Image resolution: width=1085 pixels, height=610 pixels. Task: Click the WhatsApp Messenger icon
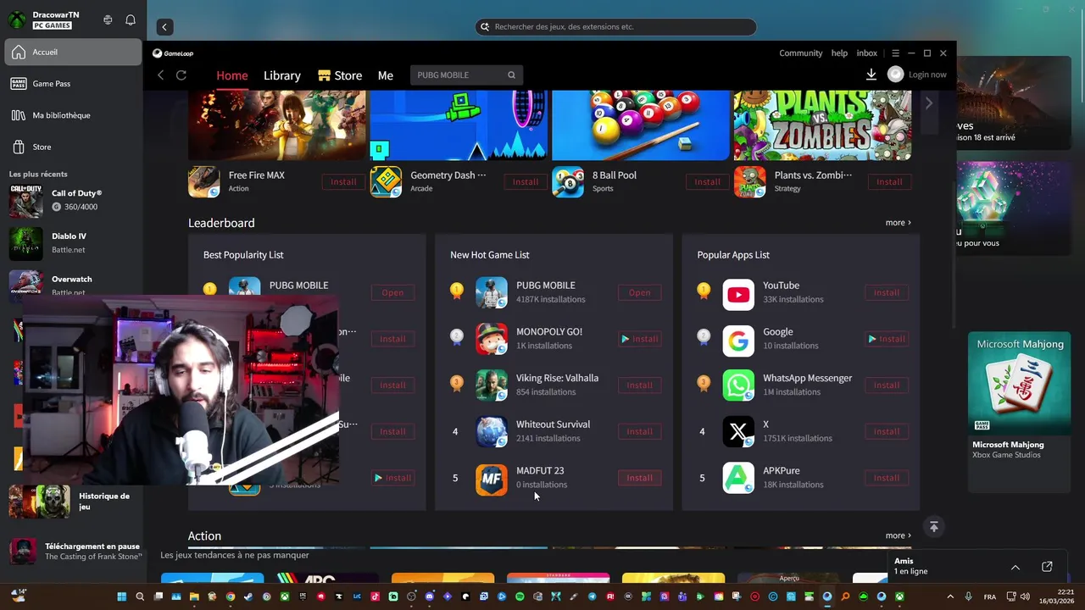coord(738,385)
